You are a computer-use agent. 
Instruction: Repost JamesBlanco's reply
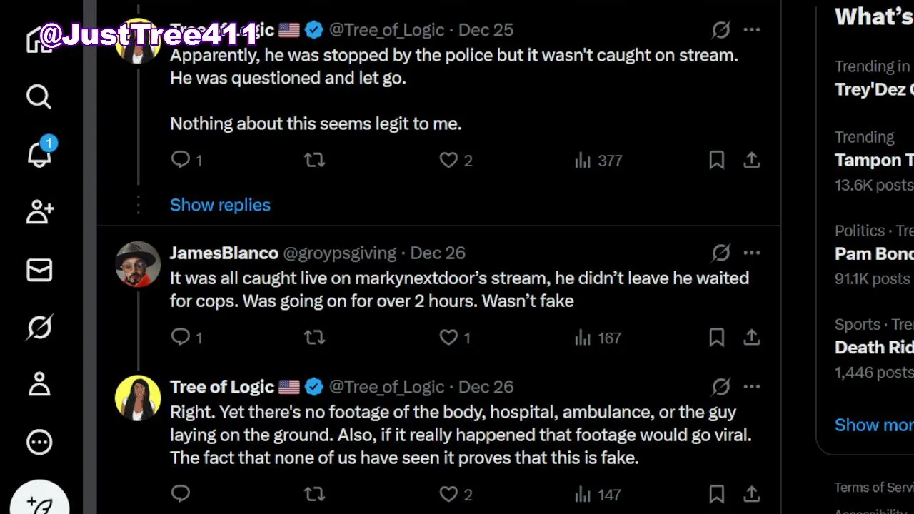pos(314,338)
